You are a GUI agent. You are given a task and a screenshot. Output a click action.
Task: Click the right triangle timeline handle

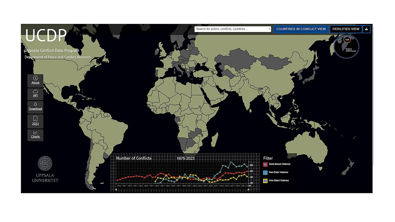tap(248, 189)
